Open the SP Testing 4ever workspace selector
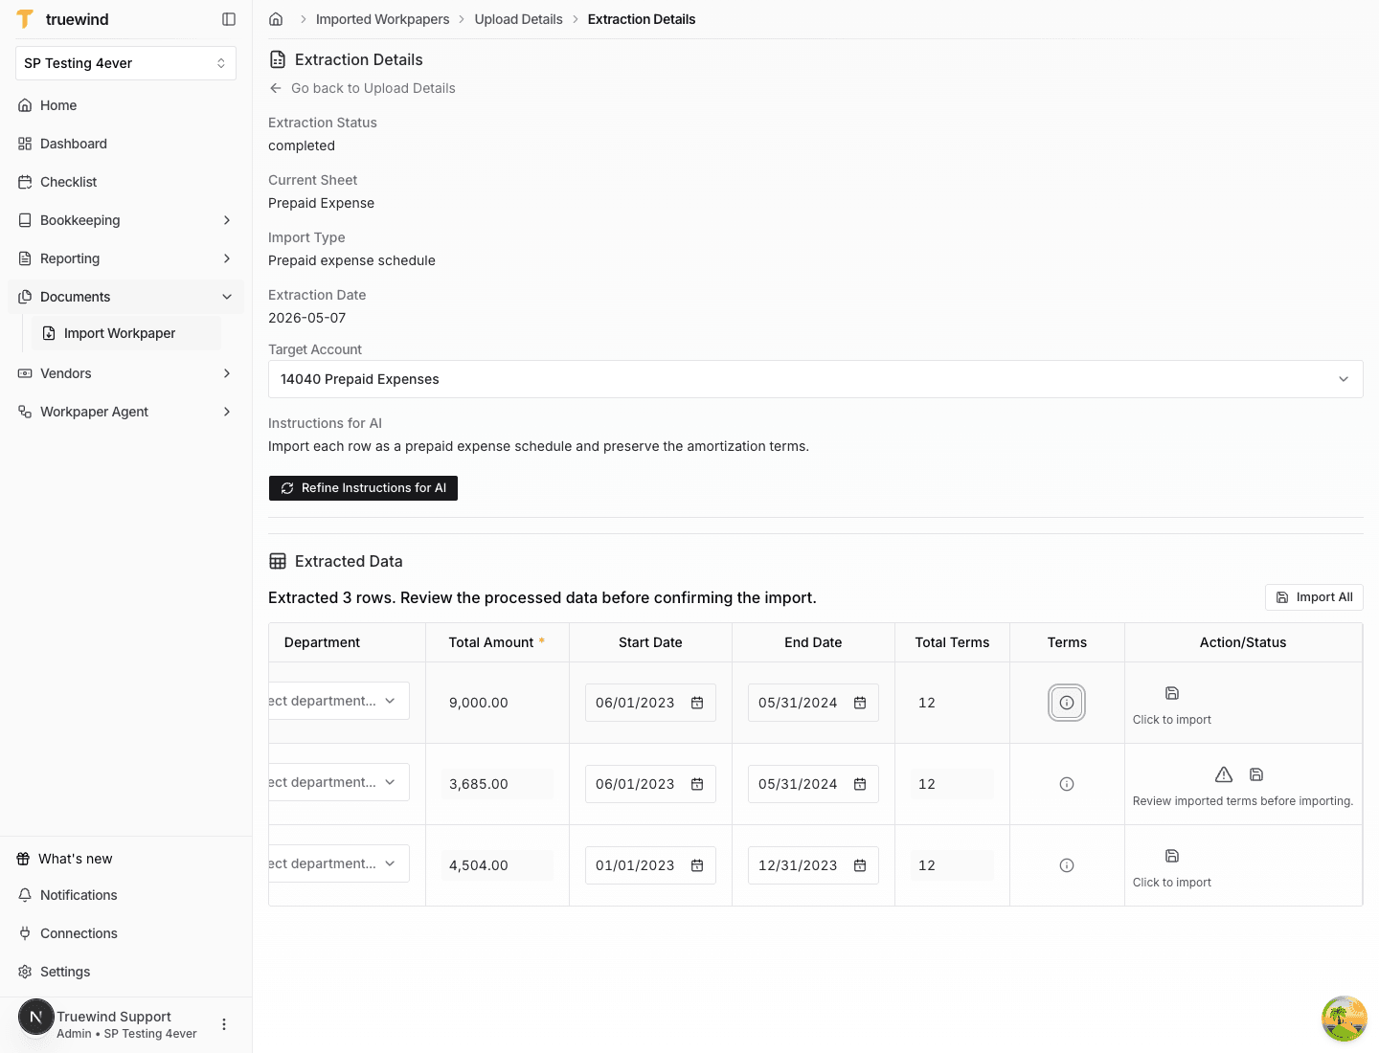 [125, 63]
